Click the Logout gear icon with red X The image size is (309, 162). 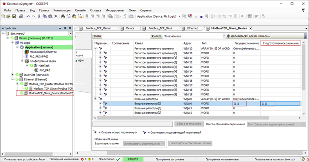[189, 16]
